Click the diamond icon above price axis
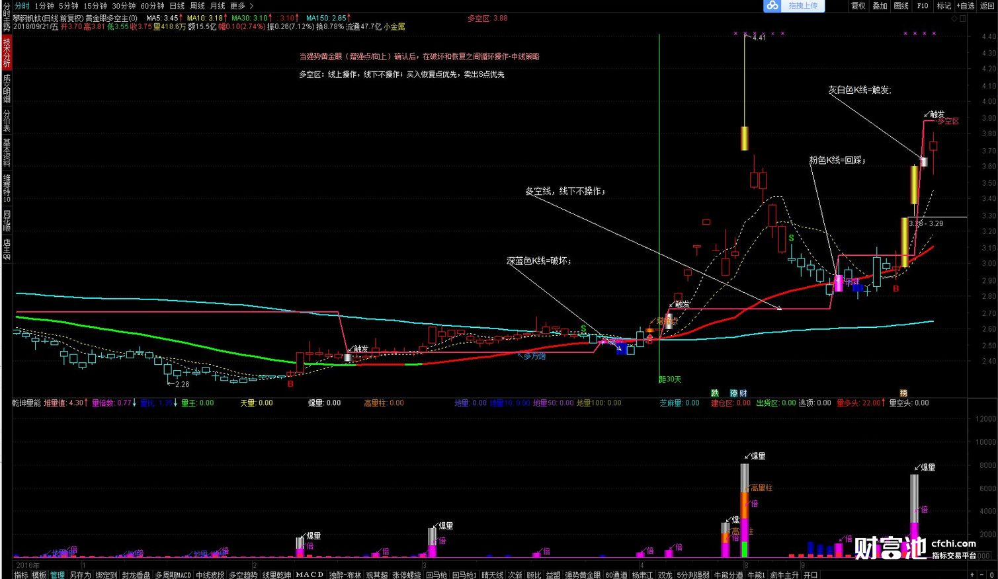The image size is (998, 579). (x=954, y=19)
